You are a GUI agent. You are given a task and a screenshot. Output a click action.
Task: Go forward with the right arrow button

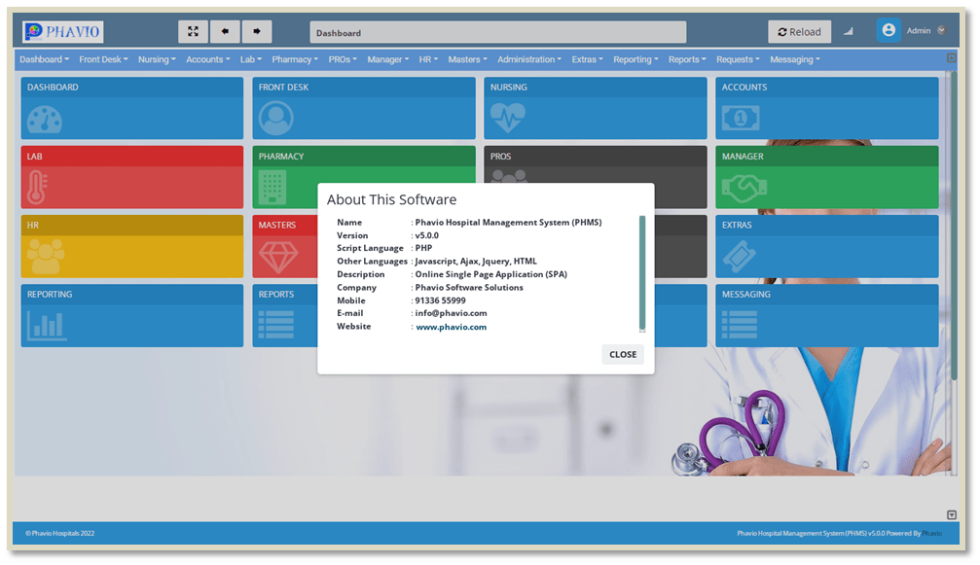tap(257, 31)
